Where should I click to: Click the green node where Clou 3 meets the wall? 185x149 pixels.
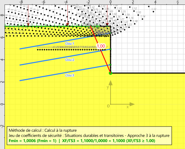click(x=111, y=65)
